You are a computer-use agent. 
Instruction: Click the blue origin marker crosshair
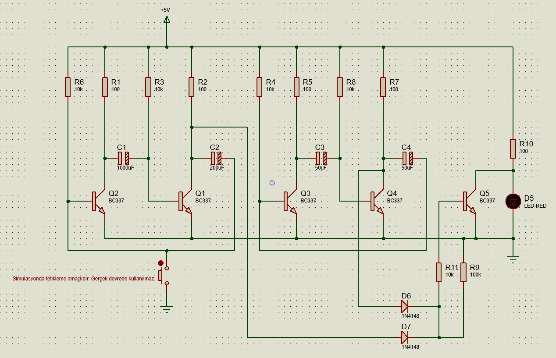[272, 183]
